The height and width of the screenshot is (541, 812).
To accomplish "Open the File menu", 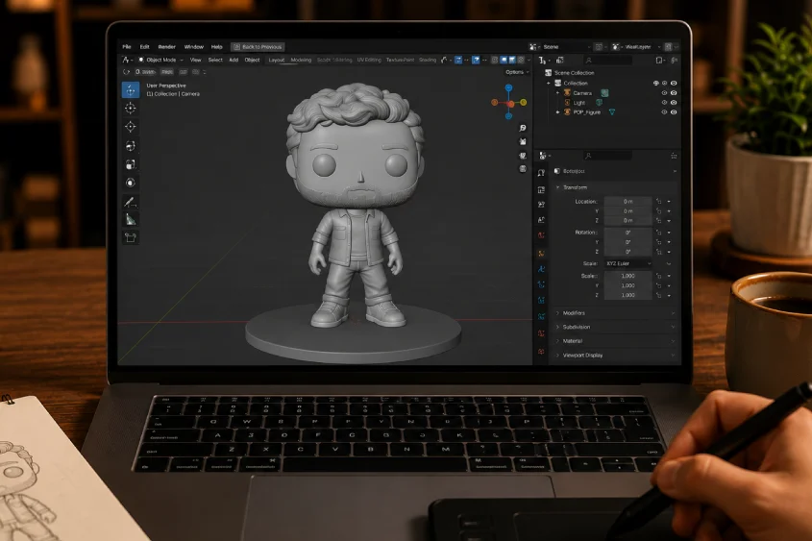I will 127,46.
